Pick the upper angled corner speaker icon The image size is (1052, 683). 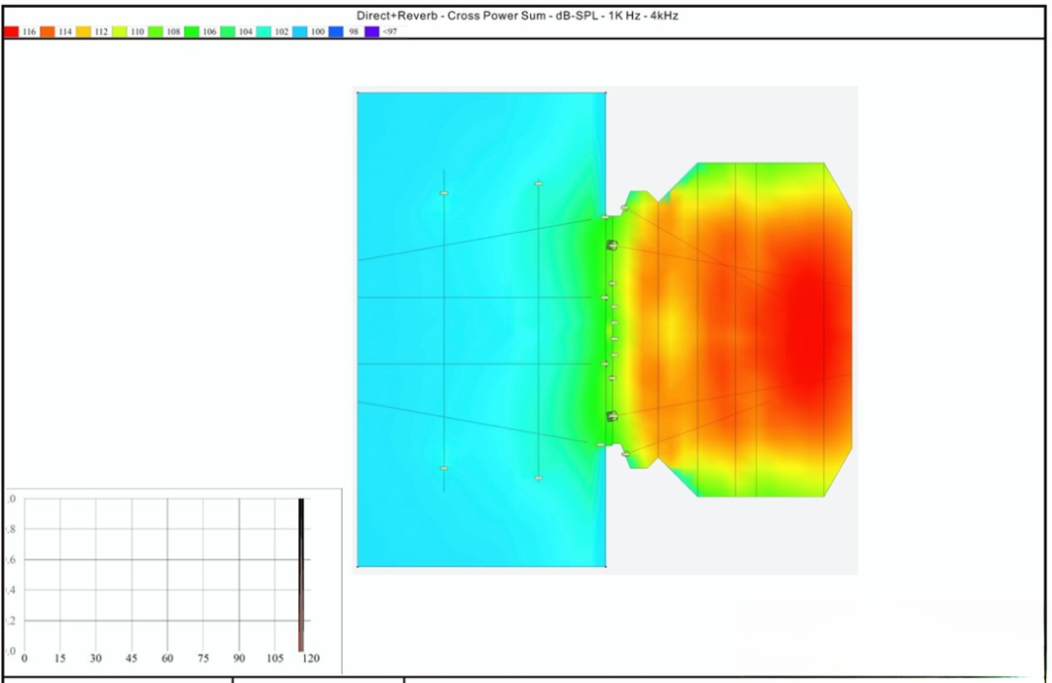point(625,209)
